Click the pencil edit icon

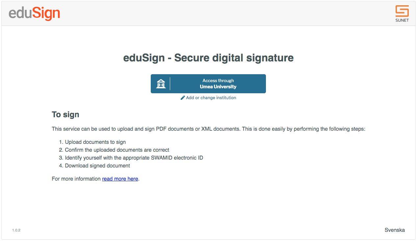(x=183, y=98)
